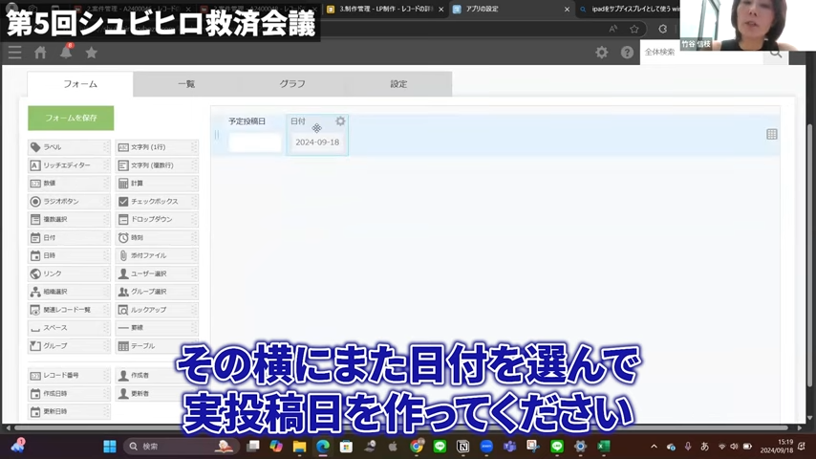Show hidden system tray icons

point(655,447)
